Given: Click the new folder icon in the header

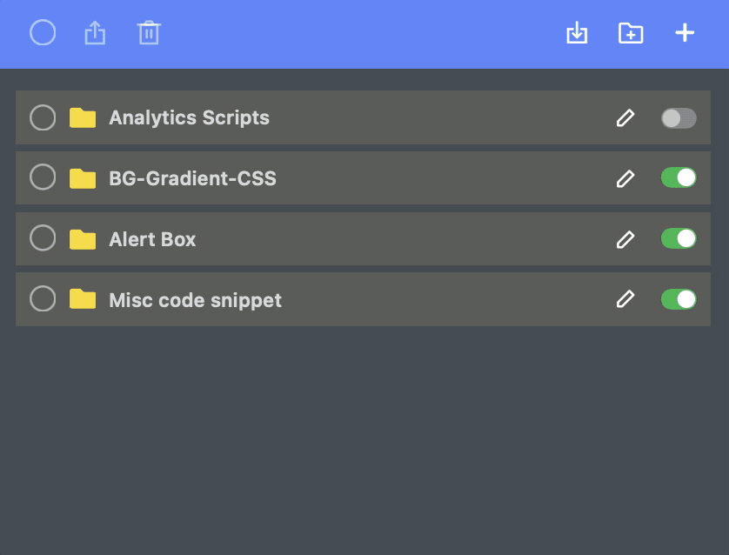Looking at the screenshot, I should pos(631,33).
